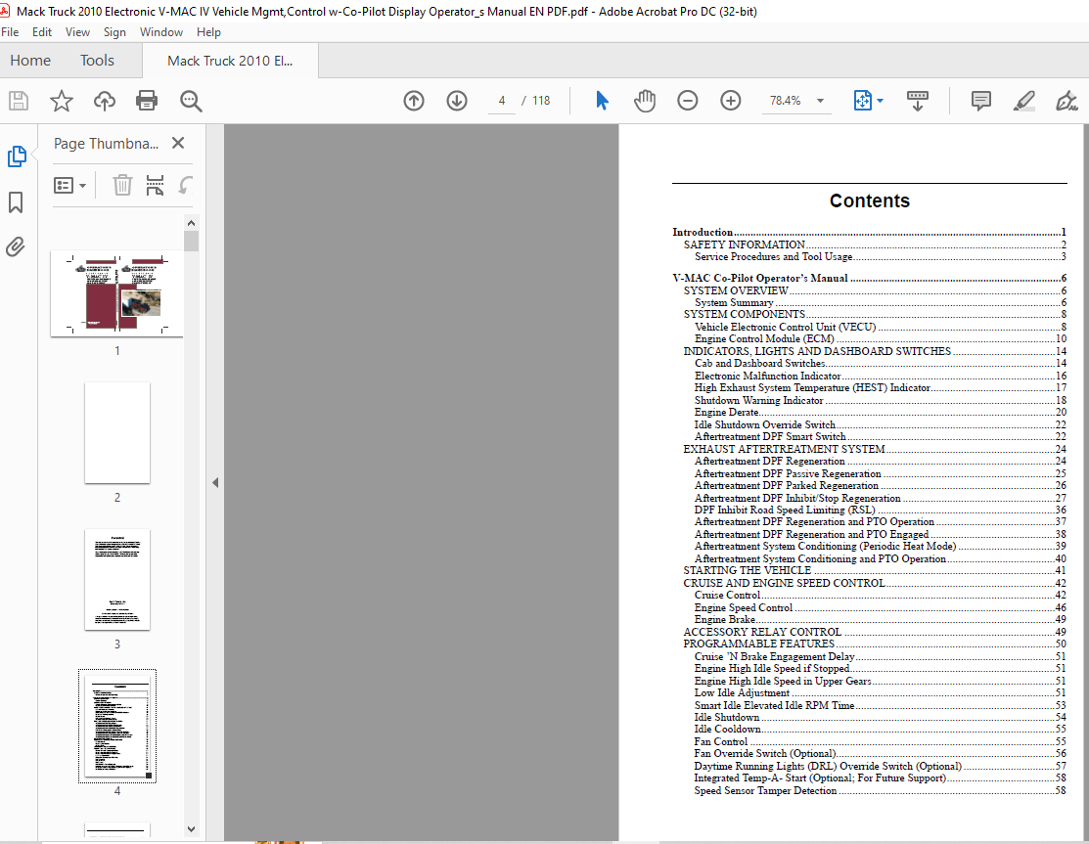Open the Page Thumbnails sidebar icon
This screenshot has height=844, width=1089.
click(17, 156)
